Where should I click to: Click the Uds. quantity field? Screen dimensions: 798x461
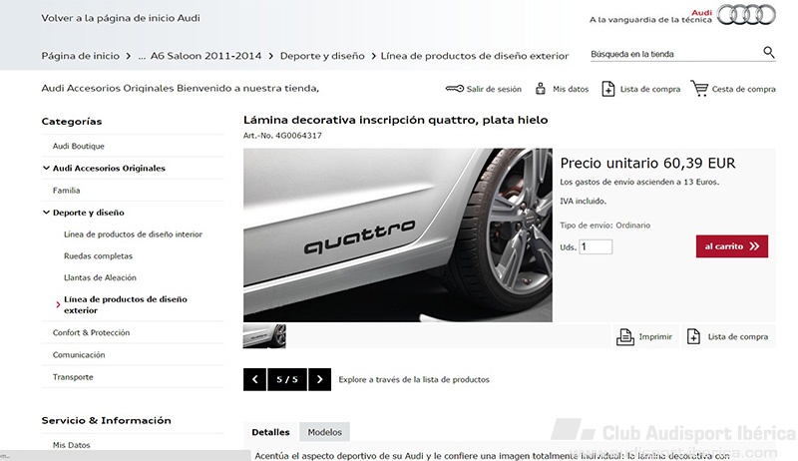(x=596, y=246)
